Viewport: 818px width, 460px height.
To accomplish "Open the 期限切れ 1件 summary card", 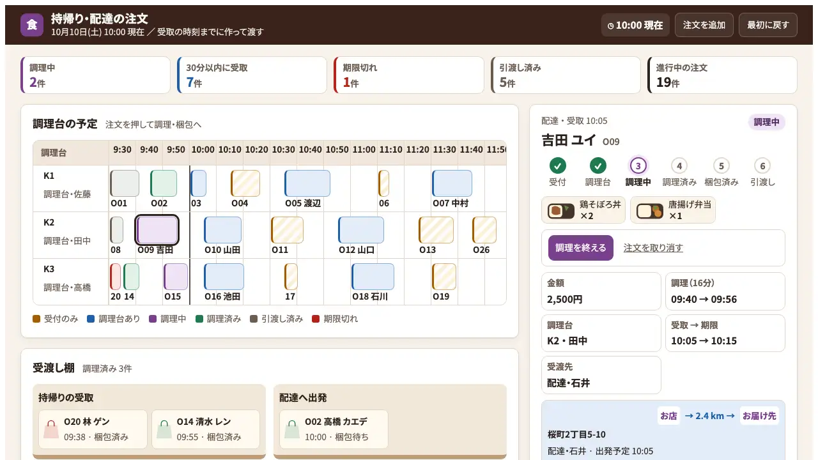I will click(x=408, y=75).
